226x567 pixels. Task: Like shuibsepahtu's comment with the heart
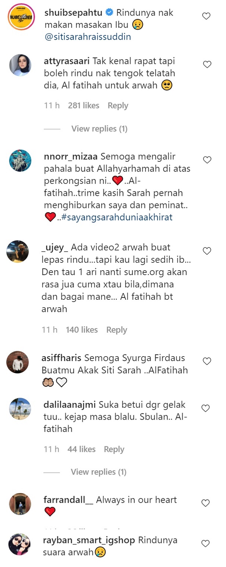206,16
